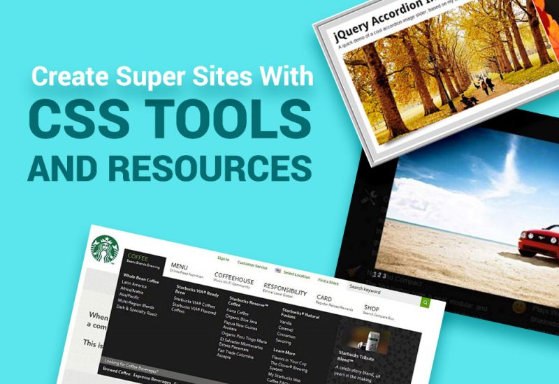Screen dimensions: 559x384
Task: Select Vanilla under Natural Fusions
Action: click(286, 323)
